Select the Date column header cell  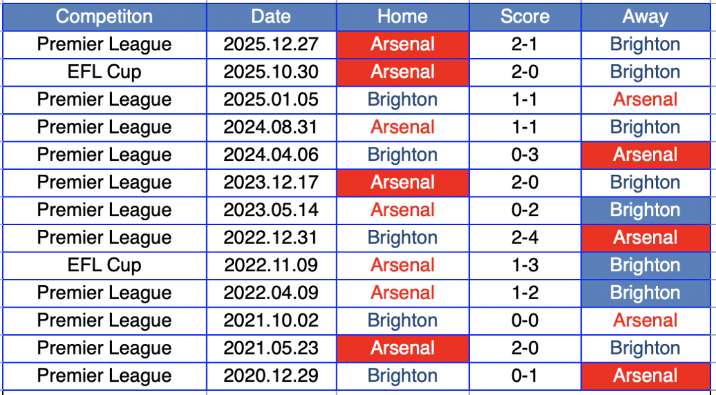click(x=271, y=17)
